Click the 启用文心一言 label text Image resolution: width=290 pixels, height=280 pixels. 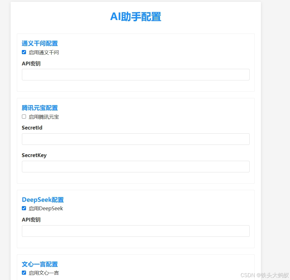pos(44,273)
